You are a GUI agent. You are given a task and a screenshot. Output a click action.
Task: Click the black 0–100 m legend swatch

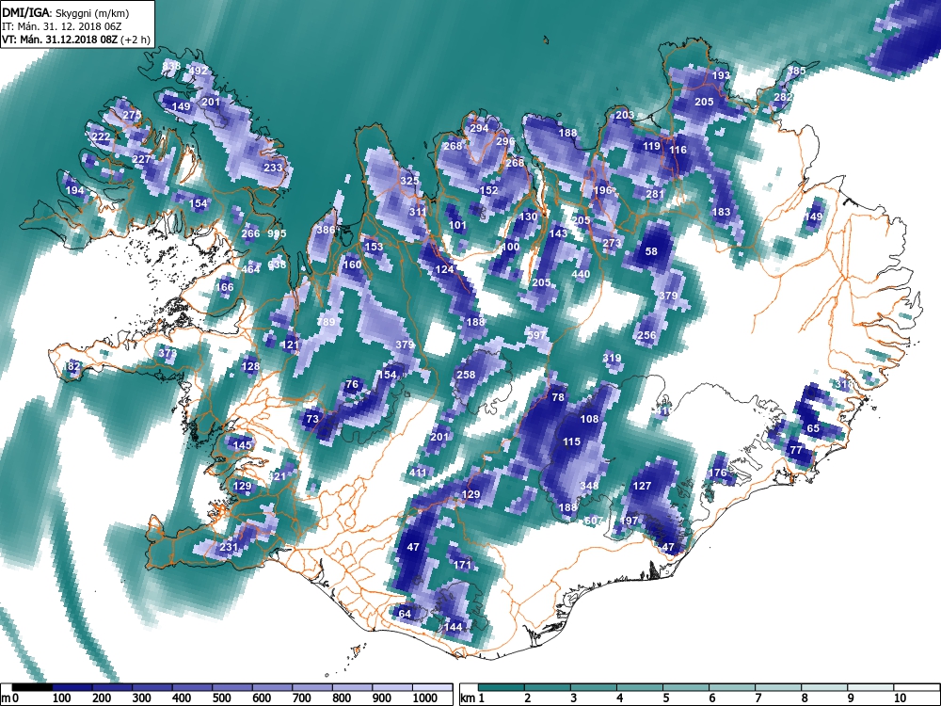(x=32, y=687)
